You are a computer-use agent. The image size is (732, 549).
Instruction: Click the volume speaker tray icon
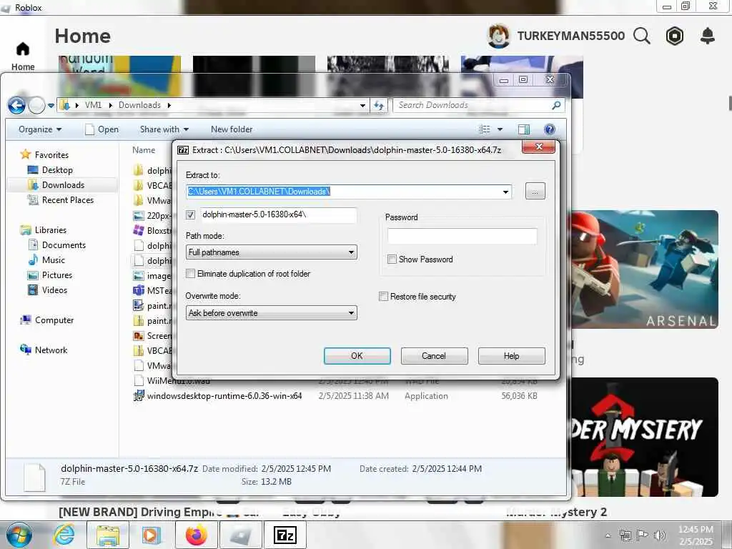coord(660,535)
